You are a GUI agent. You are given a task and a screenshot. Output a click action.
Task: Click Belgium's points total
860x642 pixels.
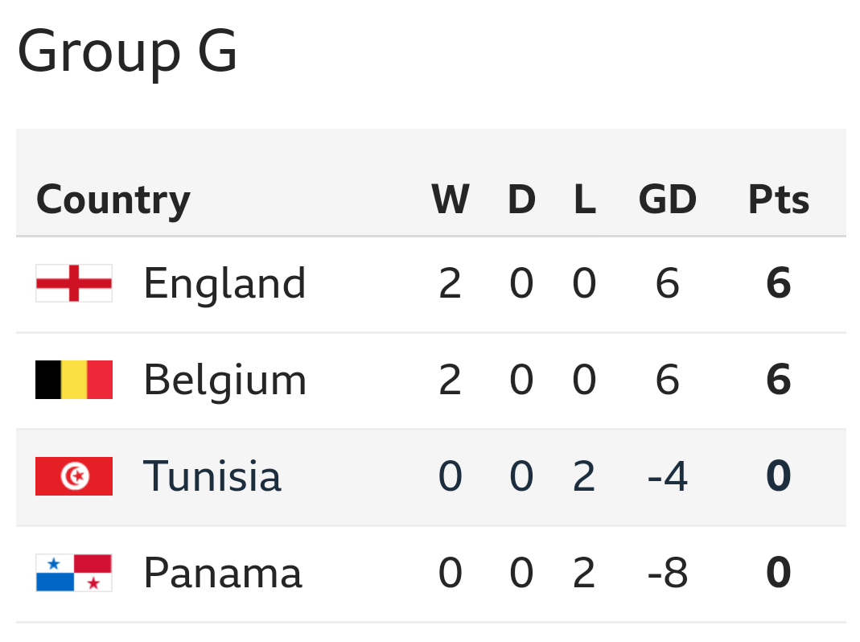coord(779,380)
